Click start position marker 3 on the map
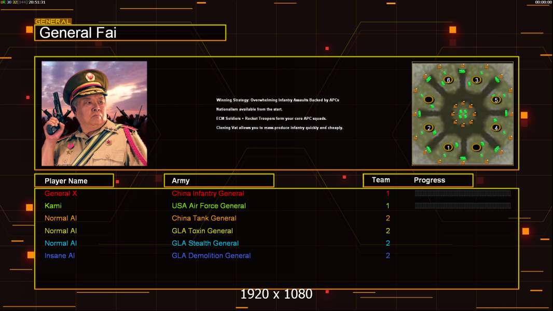Viewport: 553px width, 311px height. pyautogui.click(x=477, y=80)
